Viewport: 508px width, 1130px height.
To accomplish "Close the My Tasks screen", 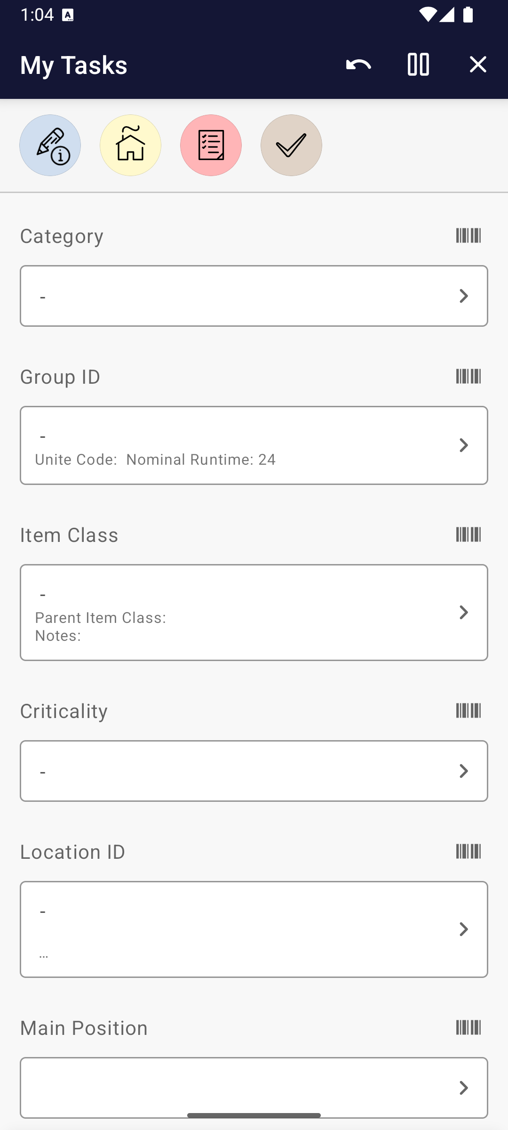I will (478, 65).
